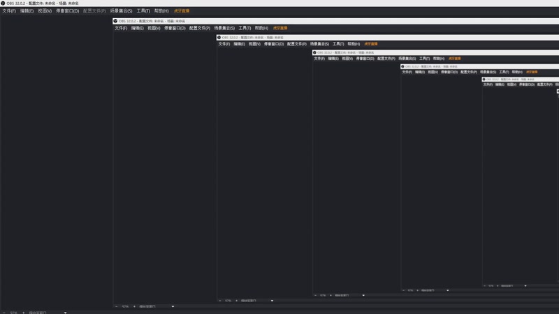Viewport: 559px width, 314px height.
Task: Click the plus zoom icon in the largest nested window
Action: pyautogui.click(x=134, y=306)
